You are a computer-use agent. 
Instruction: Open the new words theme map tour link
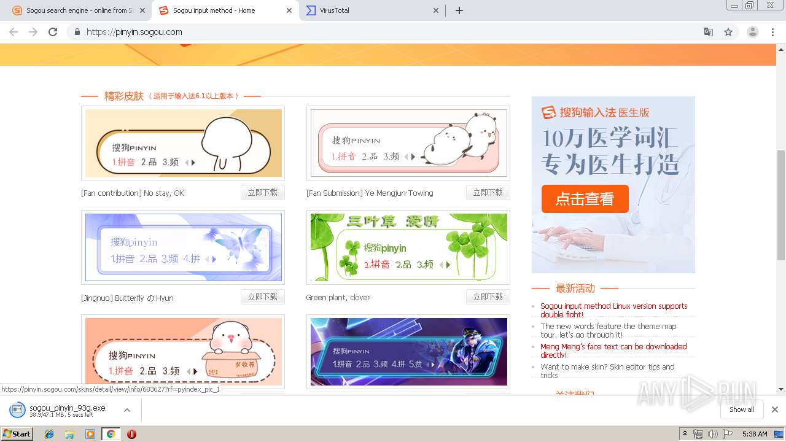click(608, 330)
